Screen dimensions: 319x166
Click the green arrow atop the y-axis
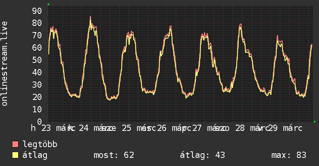[x=48, y=4]
